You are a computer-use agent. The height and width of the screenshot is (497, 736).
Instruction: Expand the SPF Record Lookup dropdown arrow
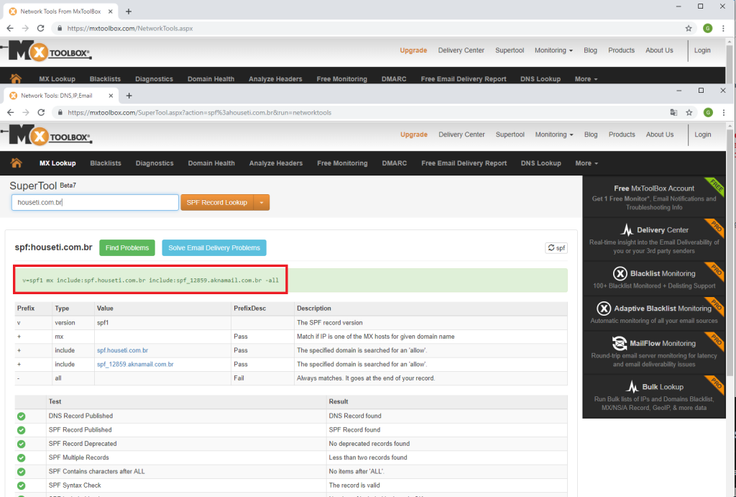tap(262, 202)
